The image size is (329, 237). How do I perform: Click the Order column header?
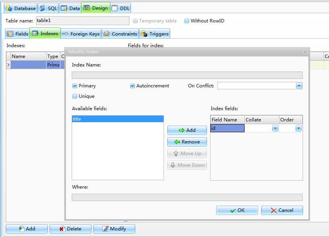pyautogui.click(x=291, y=120)
